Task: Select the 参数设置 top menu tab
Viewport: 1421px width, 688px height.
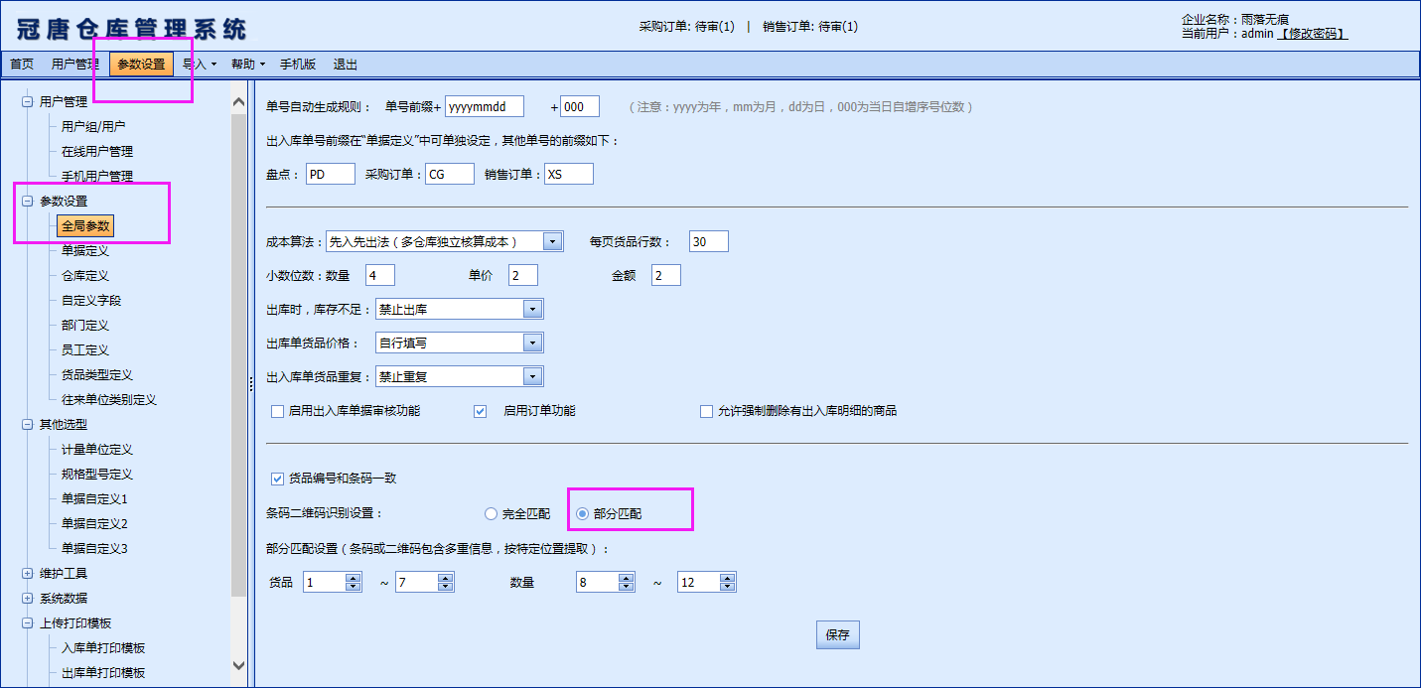Action: pos(141,65)
